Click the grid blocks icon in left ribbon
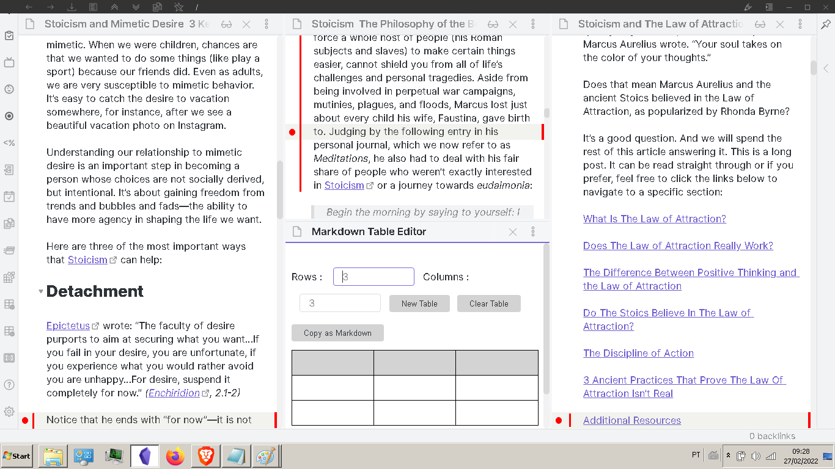835x469 pixels. click(9, 277)
